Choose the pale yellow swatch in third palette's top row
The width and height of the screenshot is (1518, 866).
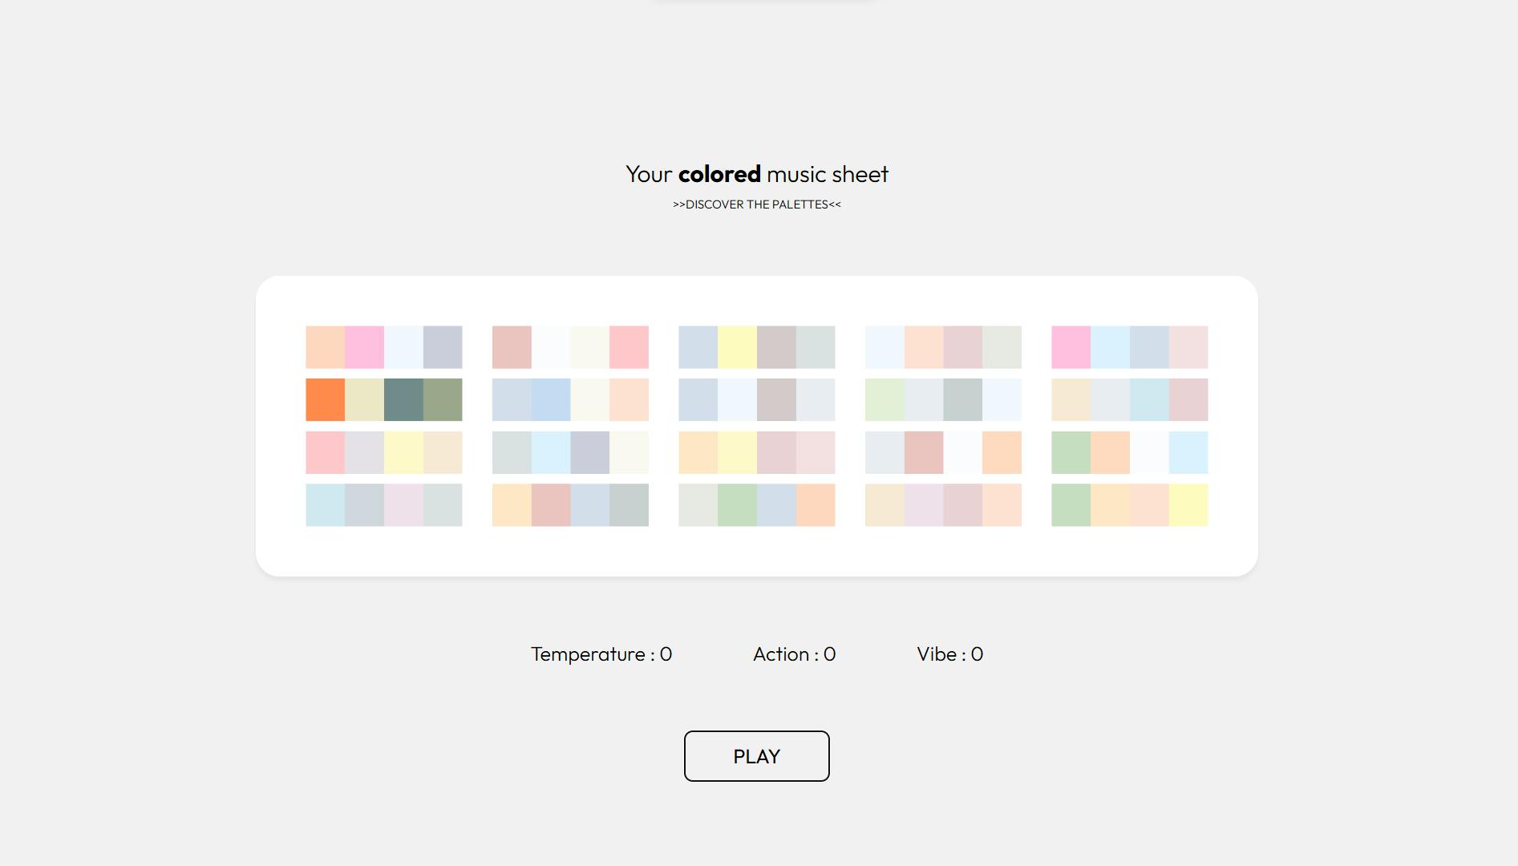click(x=737, y=347)
